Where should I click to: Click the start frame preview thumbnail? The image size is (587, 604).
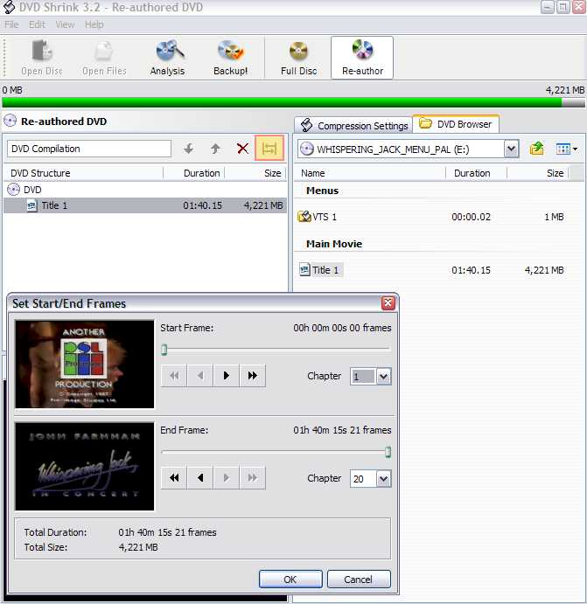tap(84, 364)
